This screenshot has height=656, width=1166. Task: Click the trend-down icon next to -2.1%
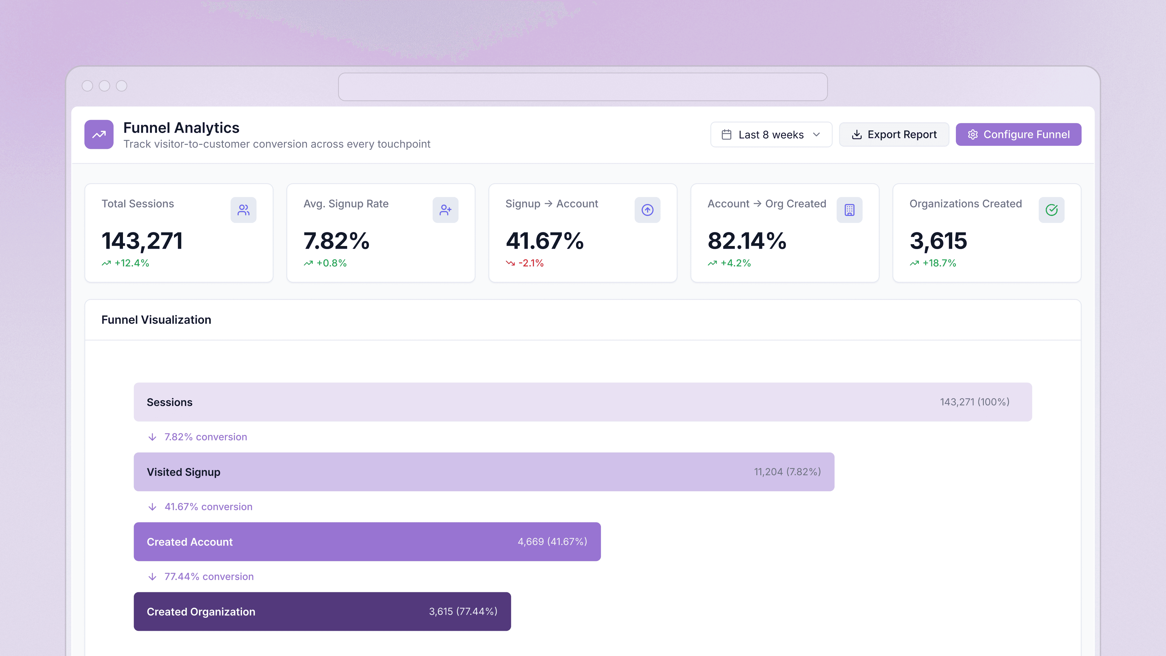510,263
